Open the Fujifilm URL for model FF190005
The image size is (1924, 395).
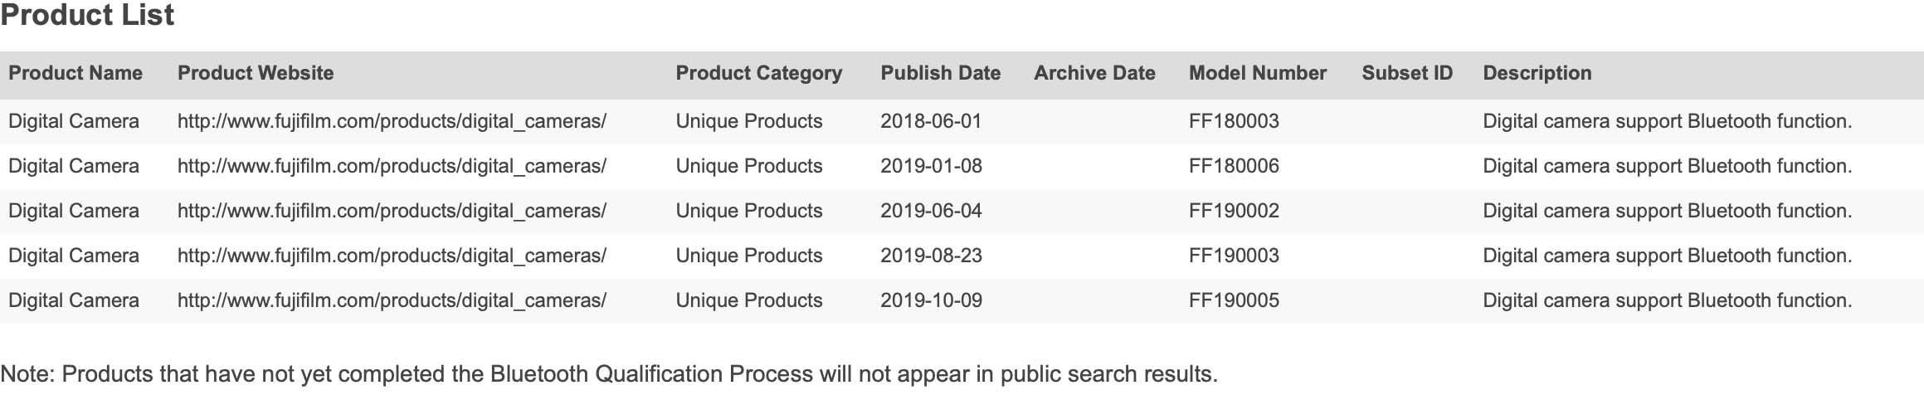pyautogui.click(x=392, y=300)
